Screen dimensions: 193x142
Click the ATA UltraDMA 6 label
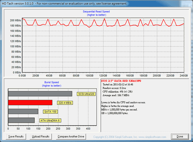pos(51,120)
